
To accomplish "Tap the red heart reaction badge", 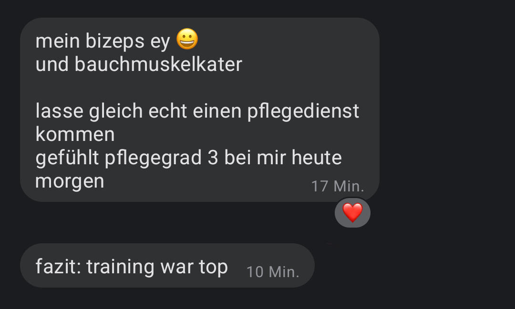I will (352, 212).
